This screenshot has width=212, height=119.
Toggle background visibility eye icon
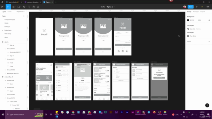tap(209, 20)
